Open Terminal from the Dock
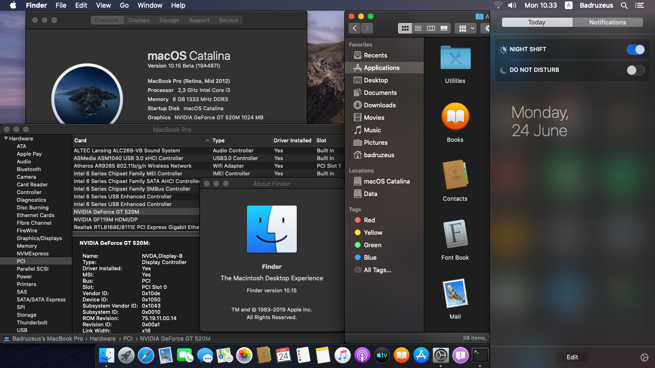 [480, 355]
